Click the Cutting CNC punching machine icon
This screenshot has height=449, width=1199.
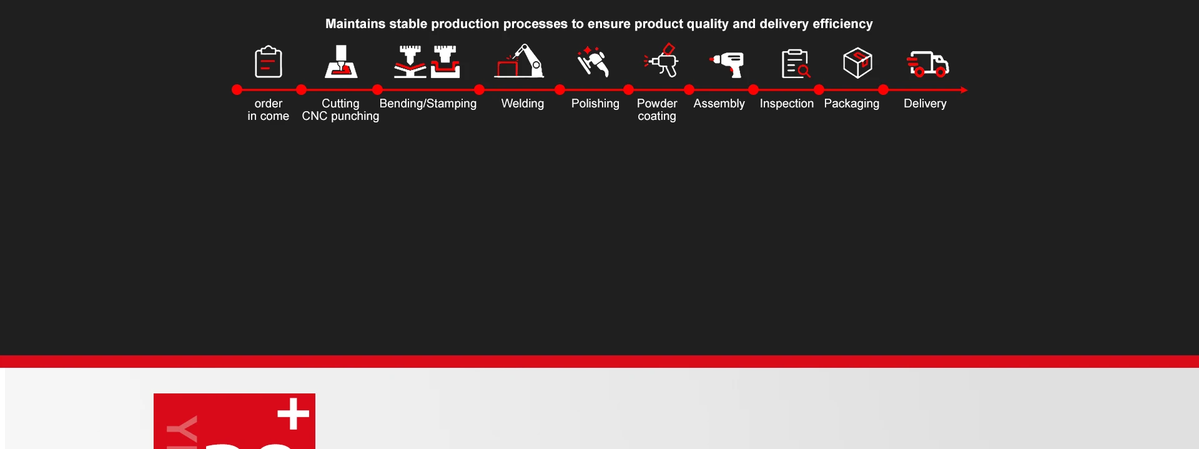[341, 61]
